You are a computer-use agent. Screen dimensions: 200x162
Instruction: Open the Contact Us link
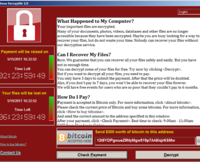pos(11,153)
